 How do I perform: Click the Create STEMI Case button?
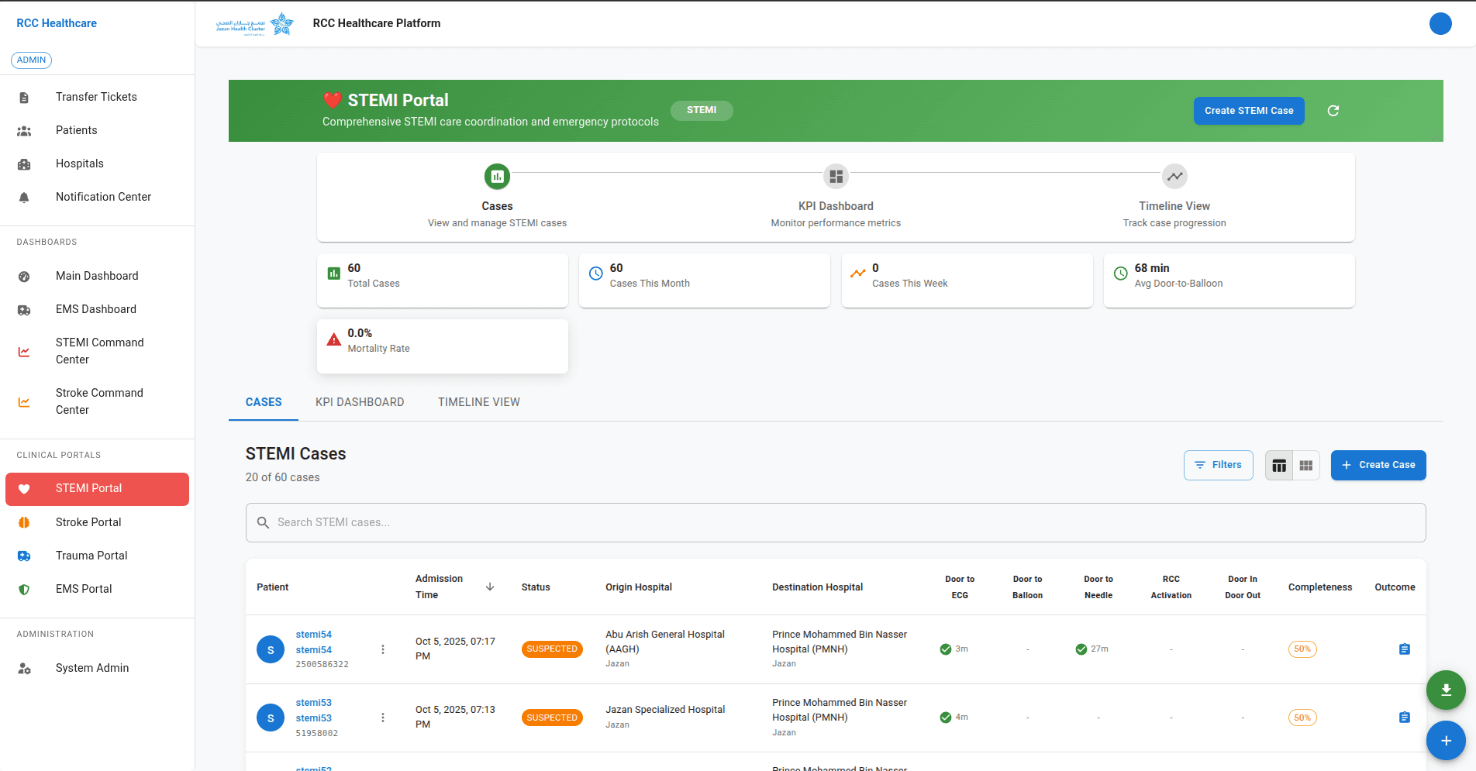click(1249, 111)
